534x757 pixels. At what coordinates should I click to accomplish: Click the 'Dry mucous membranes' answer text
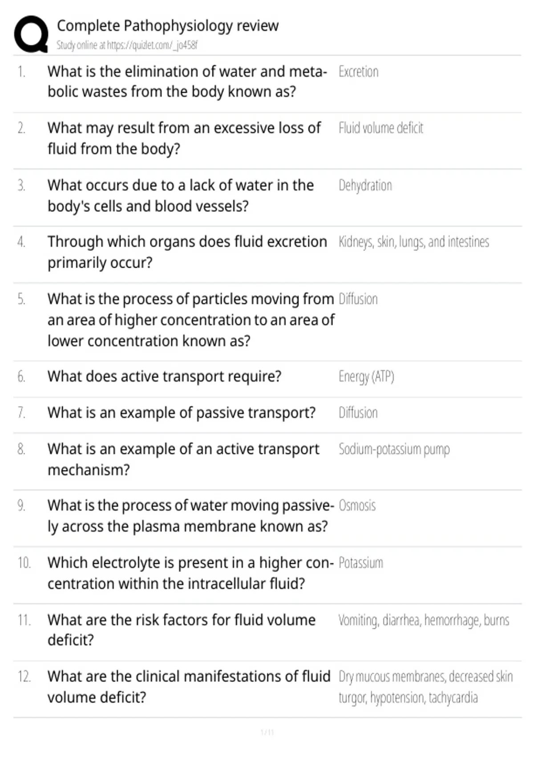tap(425, 687)
